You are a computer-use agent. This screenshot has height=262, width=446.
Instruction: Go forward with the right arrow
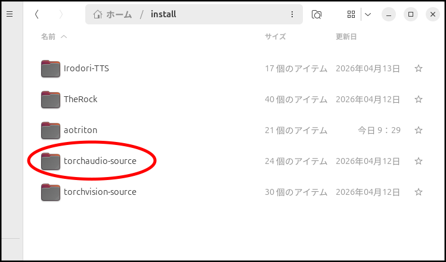[61, 14]
